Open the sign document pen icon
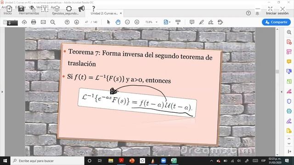Viewport: 294px width, 165px height. click(x=211, y=22)
